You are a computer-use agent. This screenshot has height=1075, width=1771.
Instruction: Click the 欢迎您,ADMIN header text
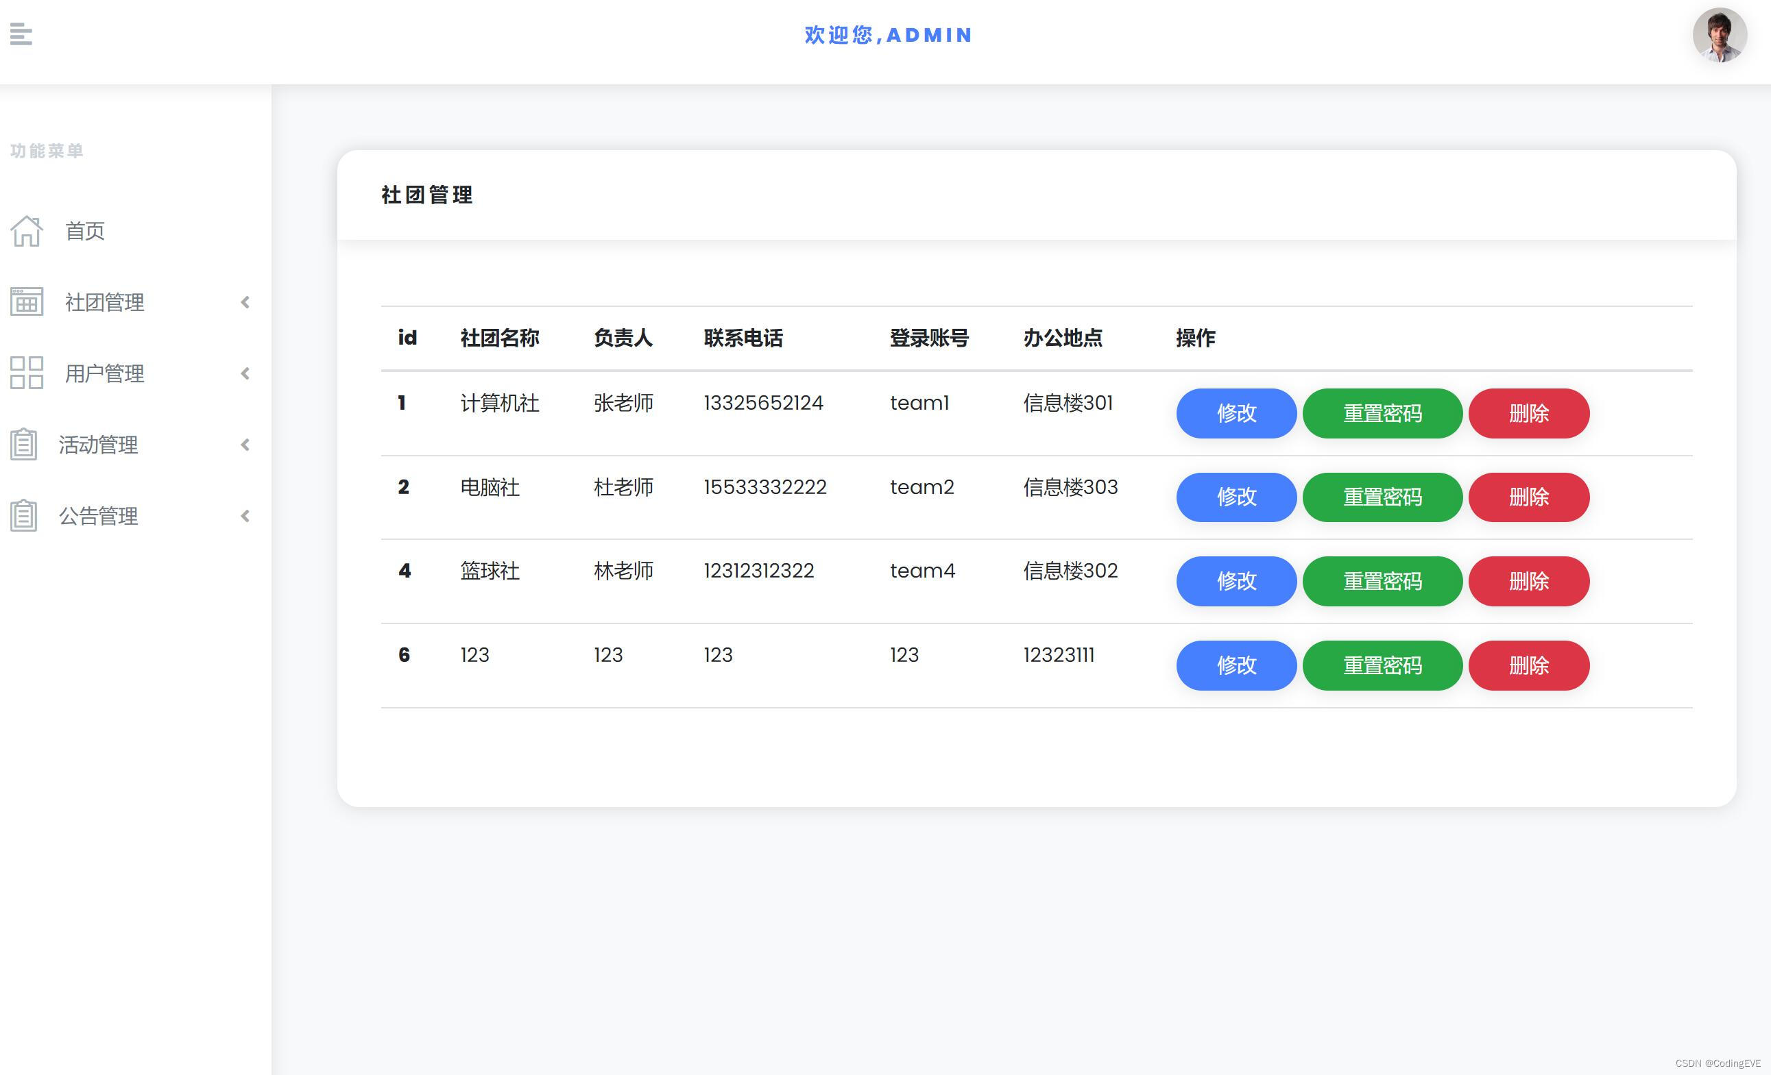(x=888, y=34)
